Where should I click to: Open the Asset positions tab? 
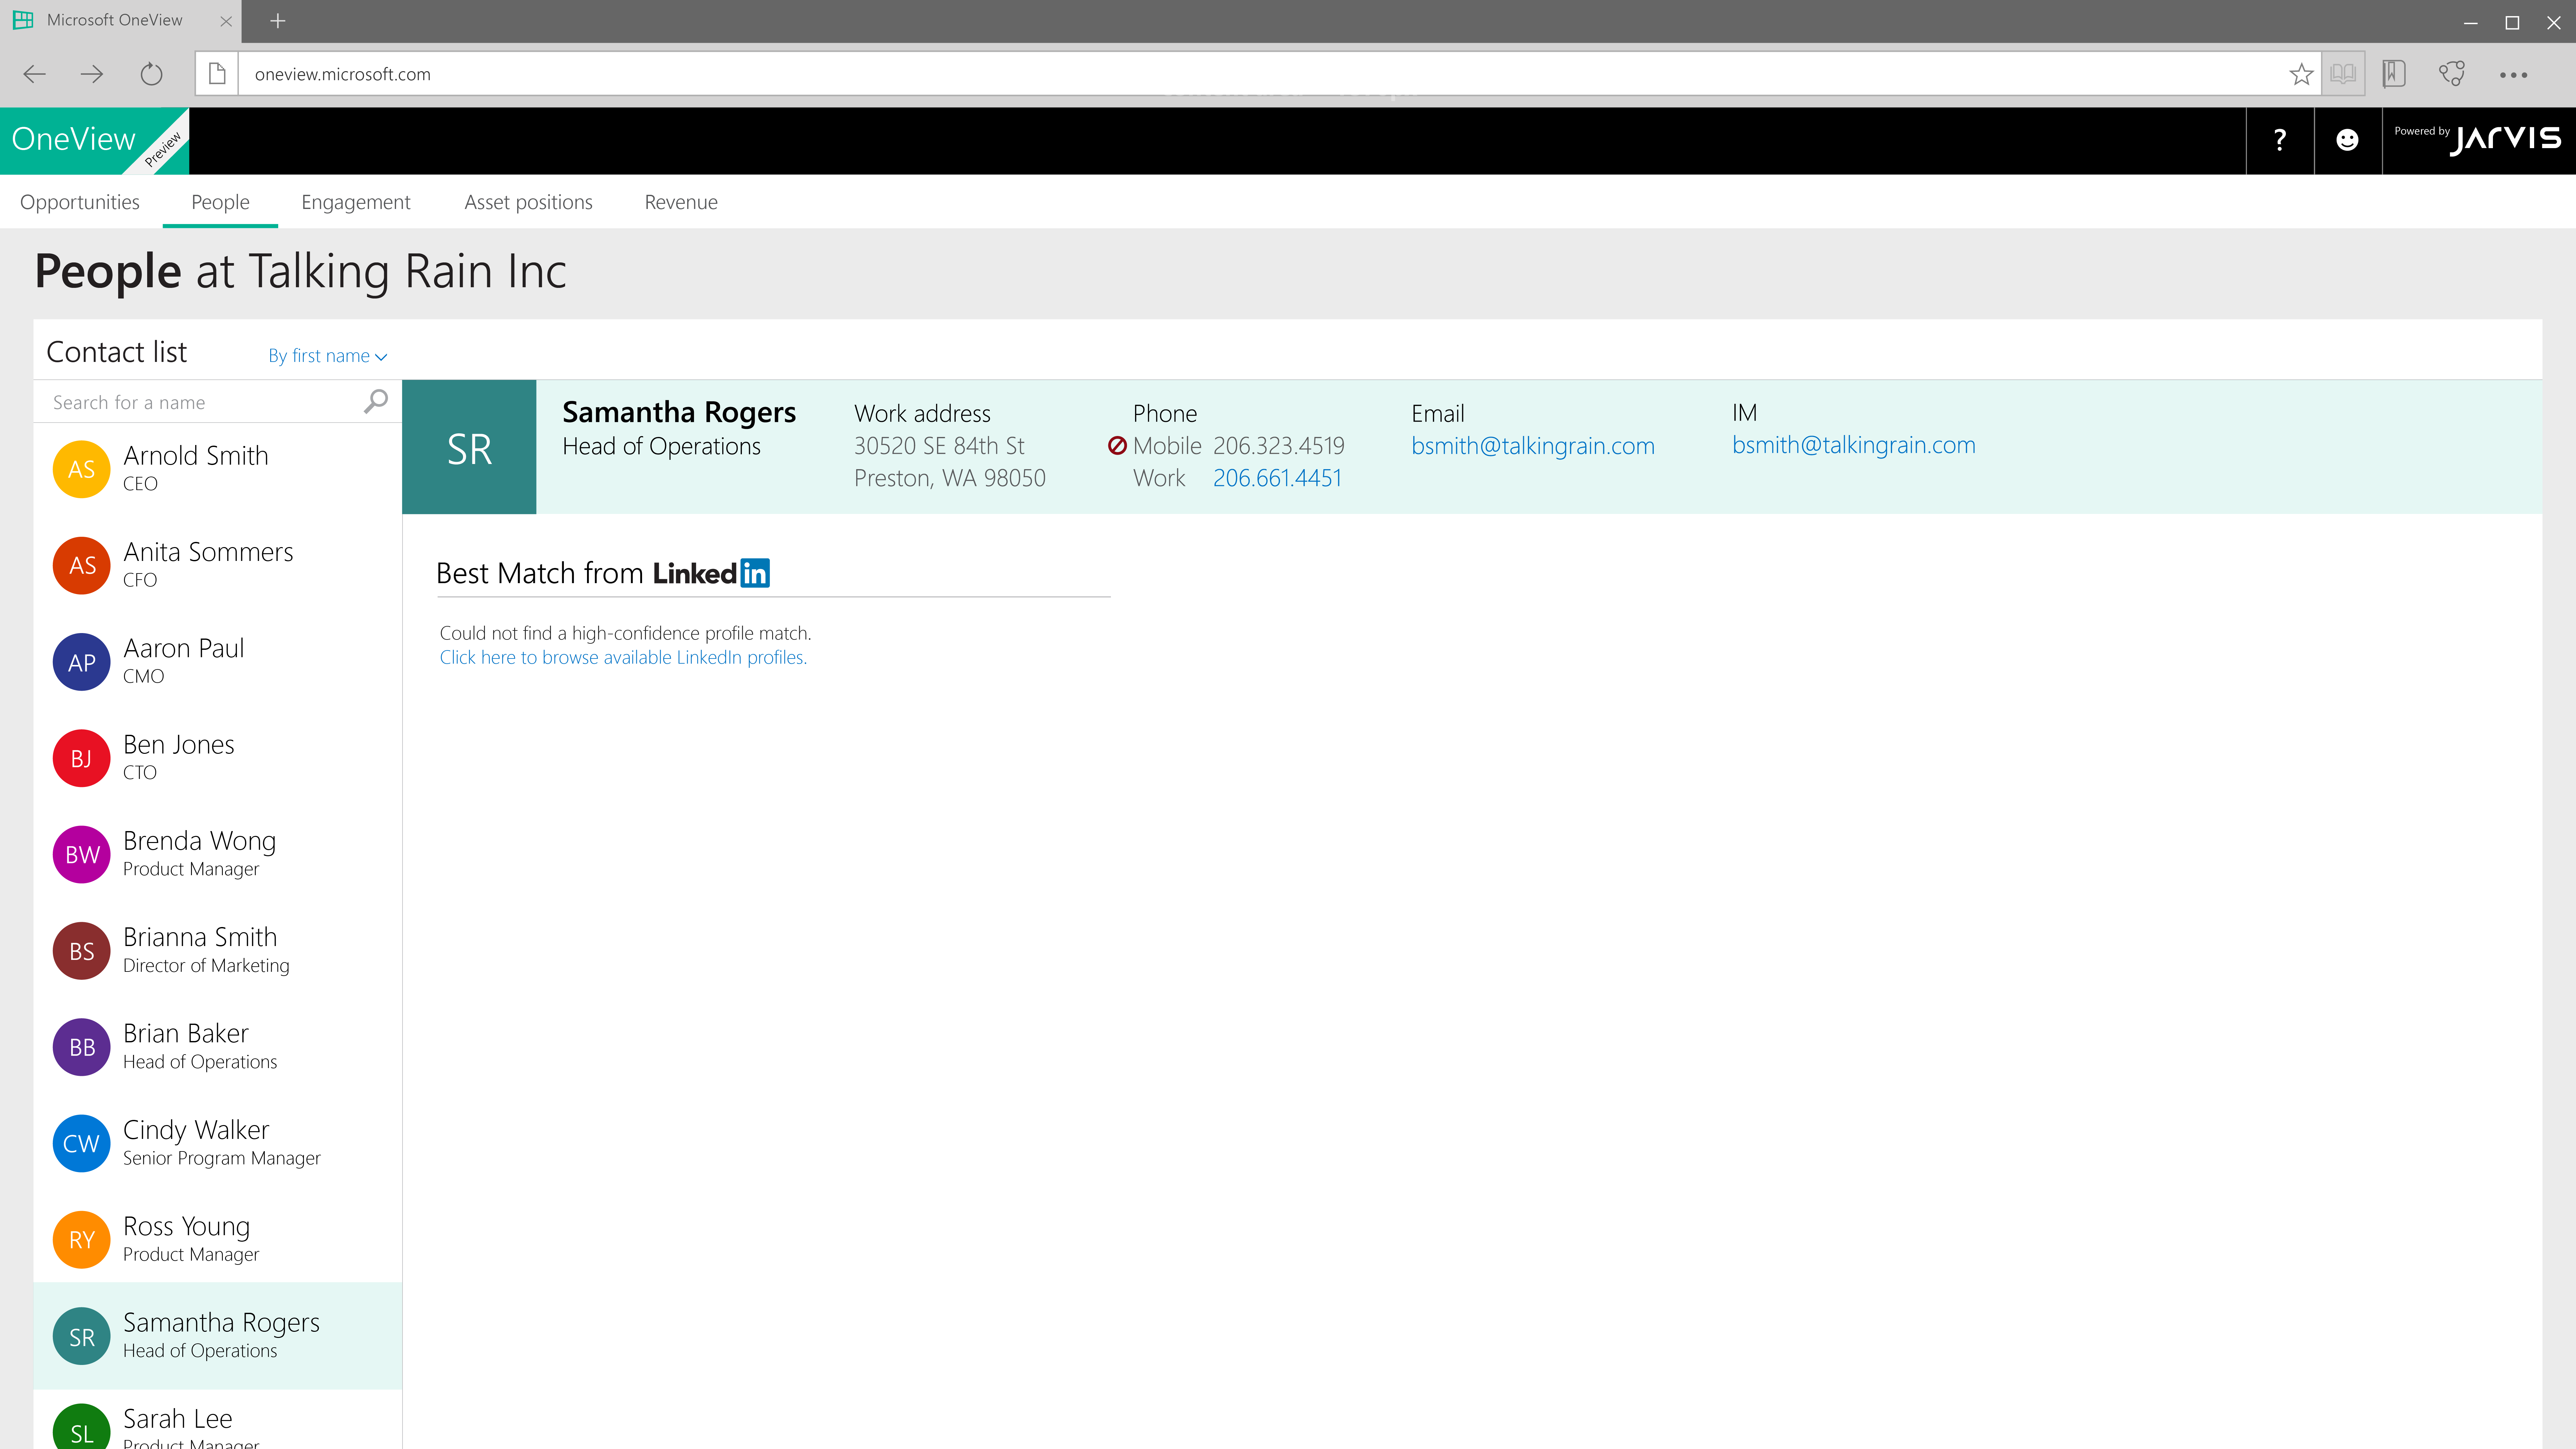[528, 202]
